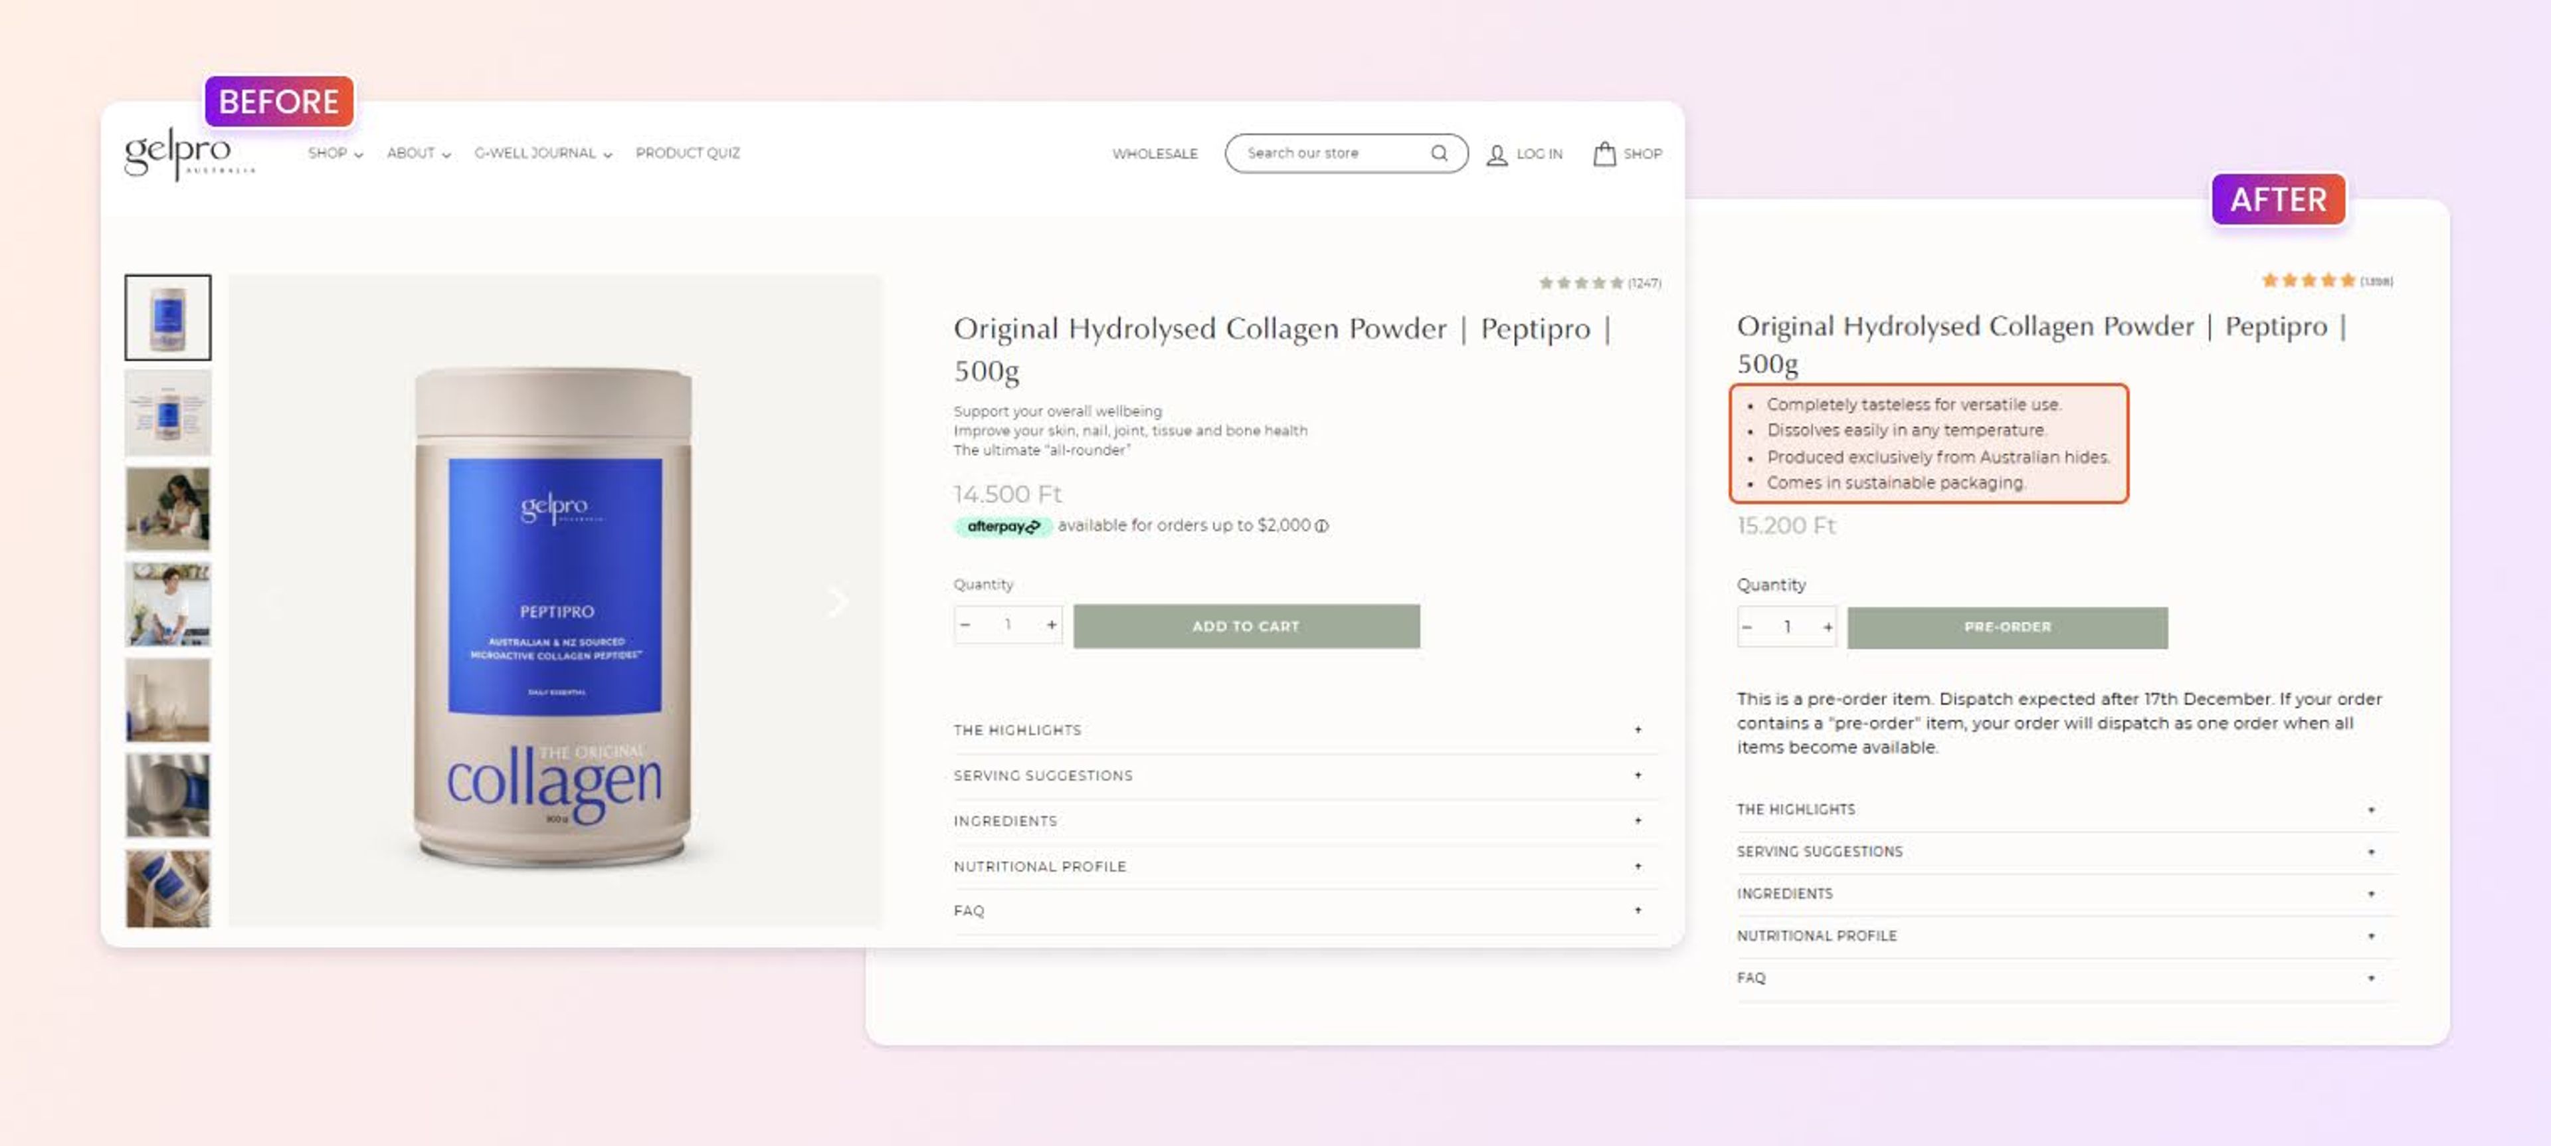Click the 15.200 Ft price text
Image resolution: width=2551 pixels, height=1146 pixels.
[1786, 525]
